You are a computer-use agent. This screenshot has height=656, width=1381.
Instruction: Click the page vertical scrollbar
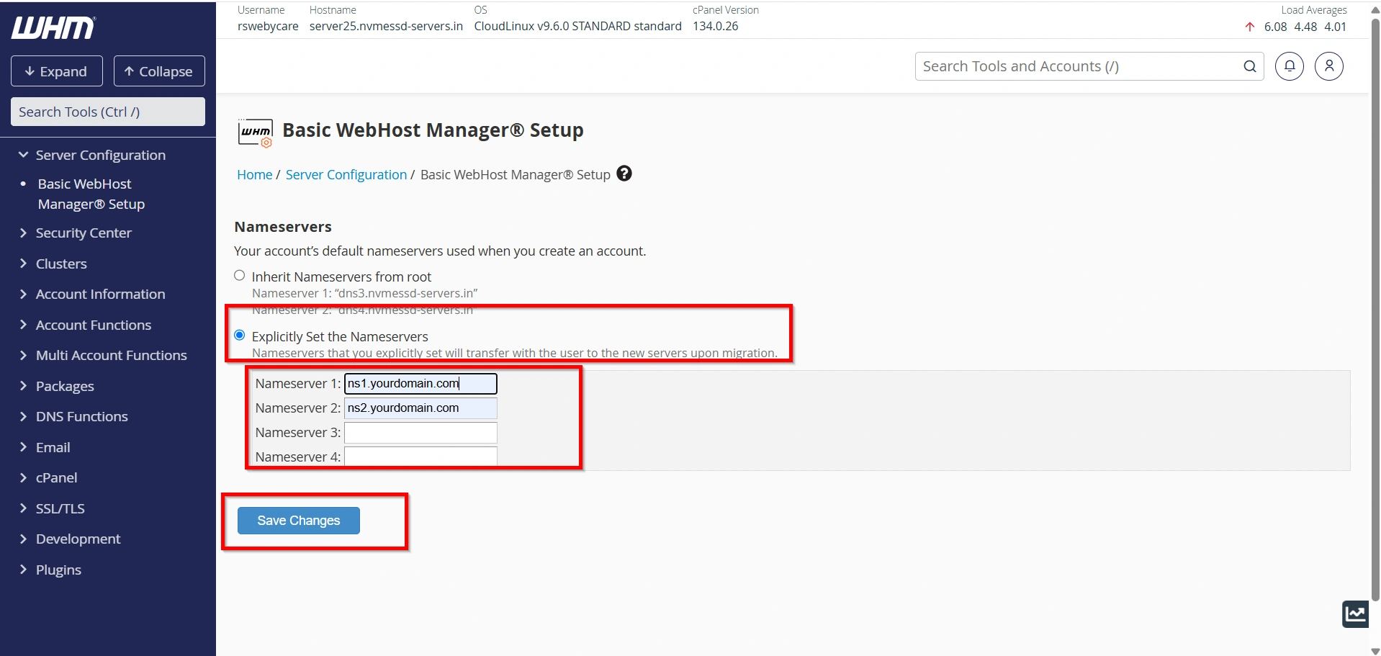1375,310
